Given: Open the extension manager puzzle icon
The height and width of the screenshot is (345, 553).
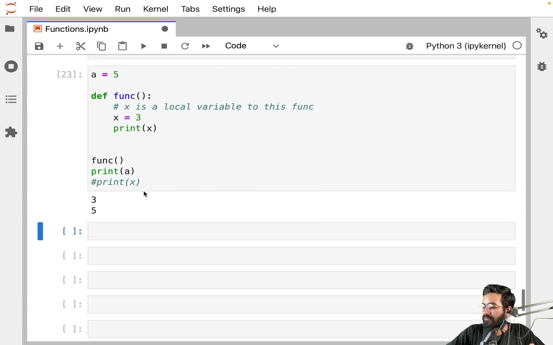Looking at the screenshot, I should pyautogui.click(x=11, y=132).
